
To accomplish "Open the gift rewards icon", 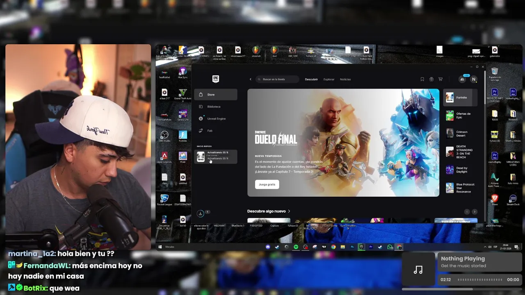I will tap(431, 79).
